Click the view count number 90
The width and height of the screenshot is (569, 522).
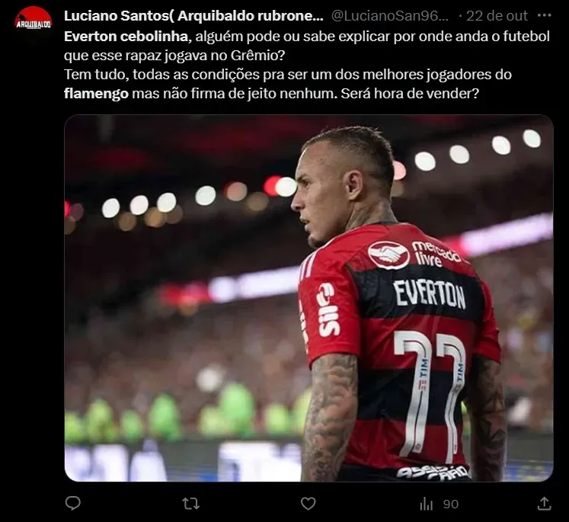click(x=451, y=504)
